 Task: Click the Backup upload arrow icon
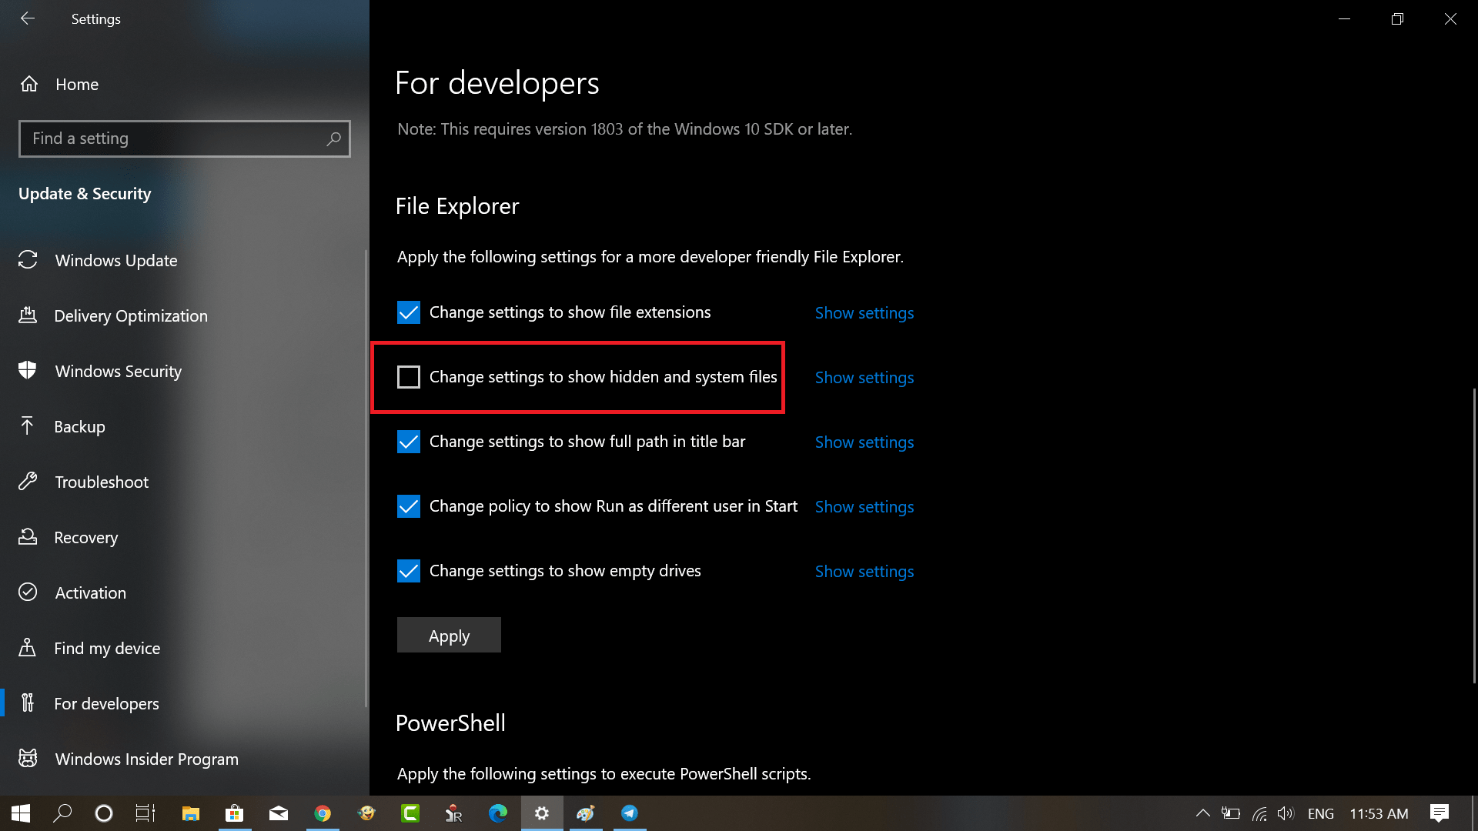pyautogui.click(x=28, y=426)
